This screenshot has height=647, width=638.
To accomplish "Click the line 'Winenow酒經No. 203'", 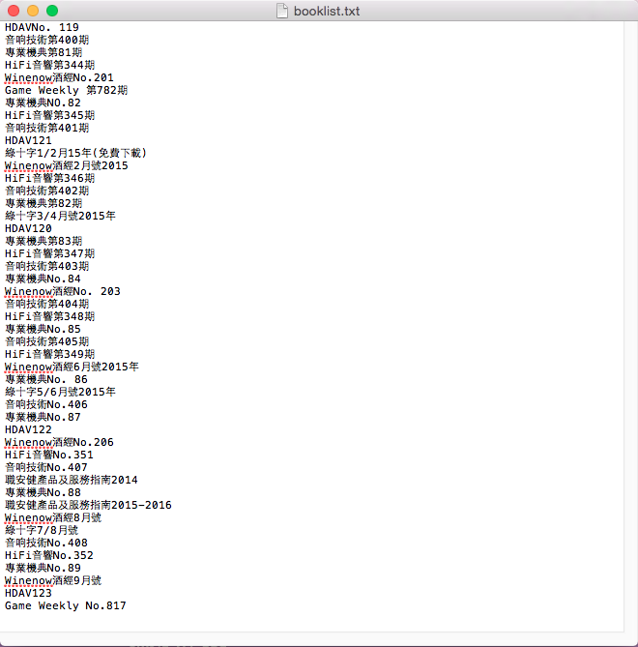I will coord(63,291).
